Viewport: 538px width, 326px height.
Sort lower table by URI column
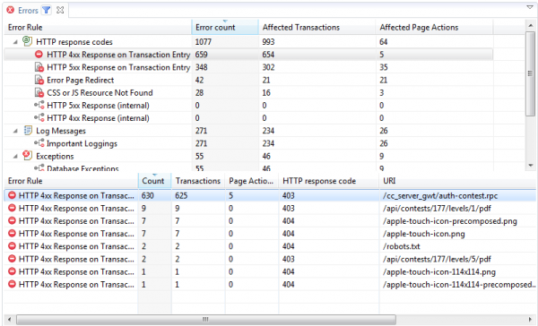(x=458, y=181)
